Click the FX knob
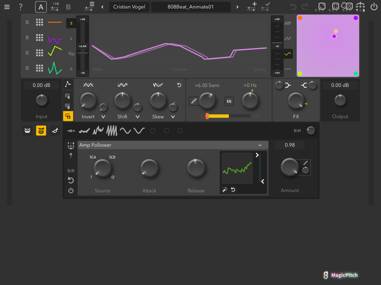 [296, 101]
